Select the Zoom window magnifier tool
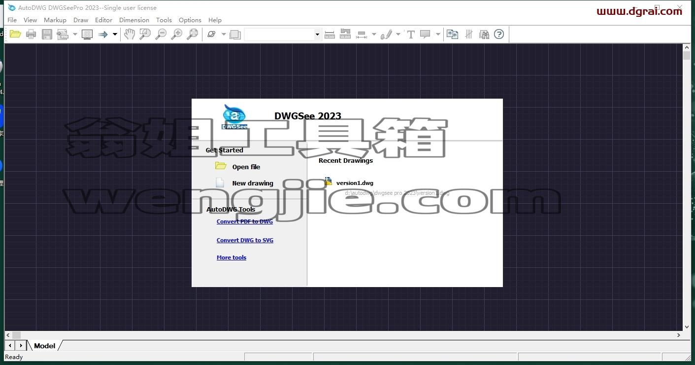 click(145, 34)
